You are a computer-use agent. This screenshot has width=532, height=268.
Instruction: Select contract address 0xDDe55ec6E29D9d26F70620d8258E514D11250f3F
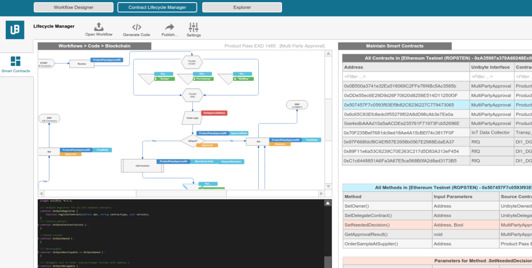tap(401, 95)
